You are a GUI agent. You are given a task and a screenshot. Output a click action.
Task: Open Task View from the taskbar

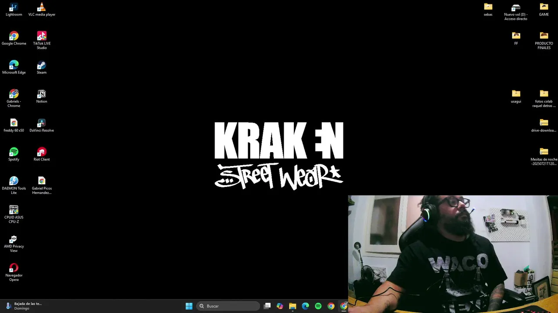click(x=267, y=306)
